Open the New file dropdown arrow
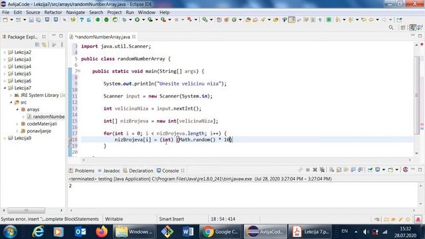Viewport: 425px width, 239px height. (x=11, y=20)
